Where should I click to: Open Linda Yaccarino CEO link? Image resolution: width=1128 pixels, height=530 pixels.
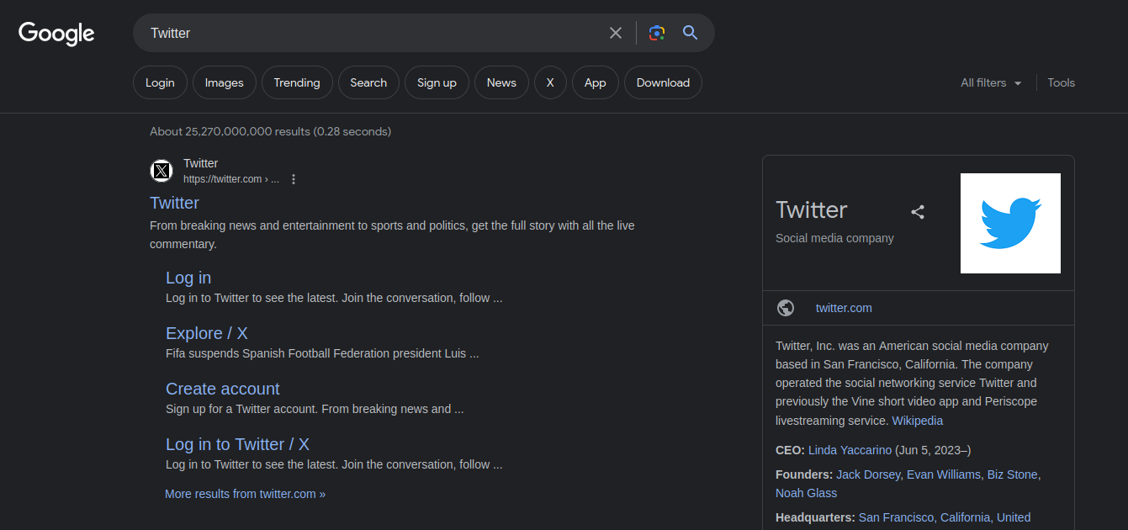pos(850,450)
